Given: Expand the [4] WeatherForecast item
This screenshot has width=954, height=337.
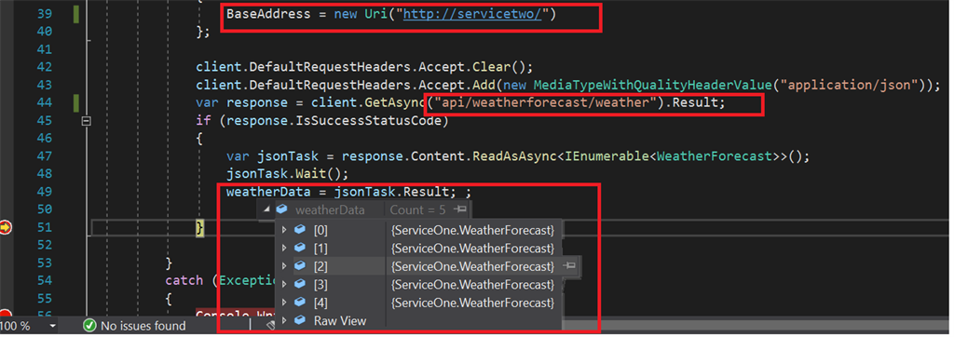Looking at the screenshot, I should point(284,303).
